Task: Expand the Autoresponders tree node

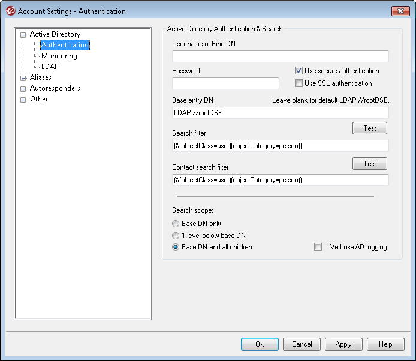Action: tap(23, 89)
